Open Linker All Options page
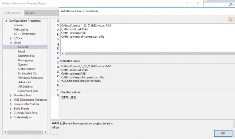235x139 pixels. point(25,87)
